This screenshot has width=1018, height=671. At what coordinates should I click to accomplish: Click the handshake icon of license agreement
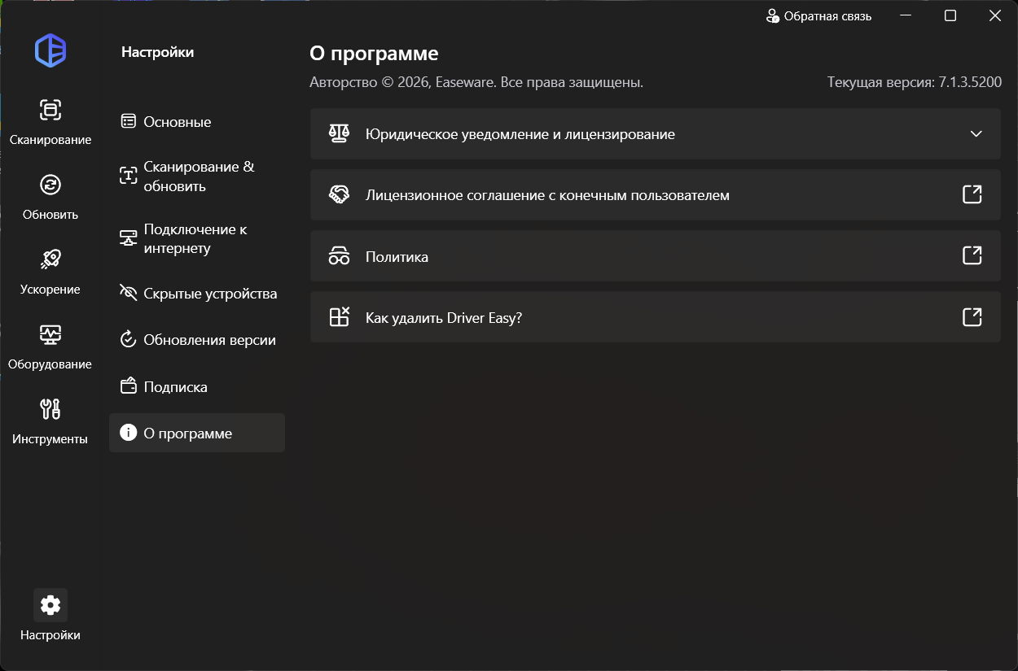pyautogui.click(x=339, y=194)
